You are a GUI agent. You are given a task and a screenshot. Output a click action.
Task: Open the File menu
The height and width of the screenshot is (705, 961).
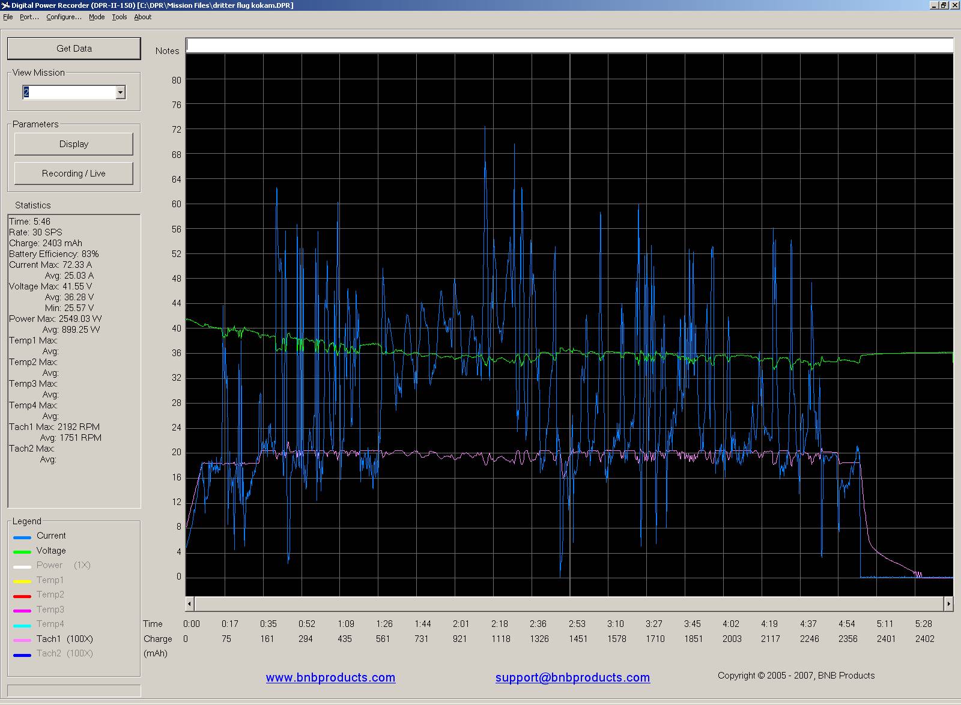click(8, 17)
